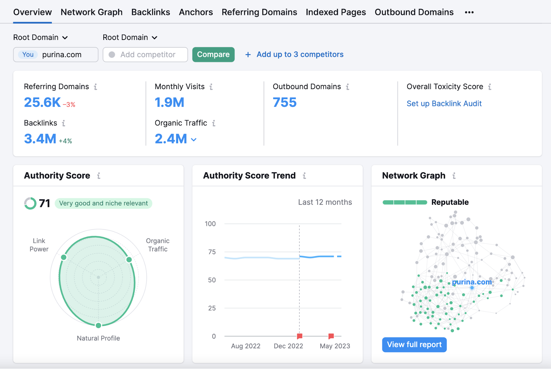551x369 pixels.
Task: Switch to the Overview tab
Action: pos(32,12)
